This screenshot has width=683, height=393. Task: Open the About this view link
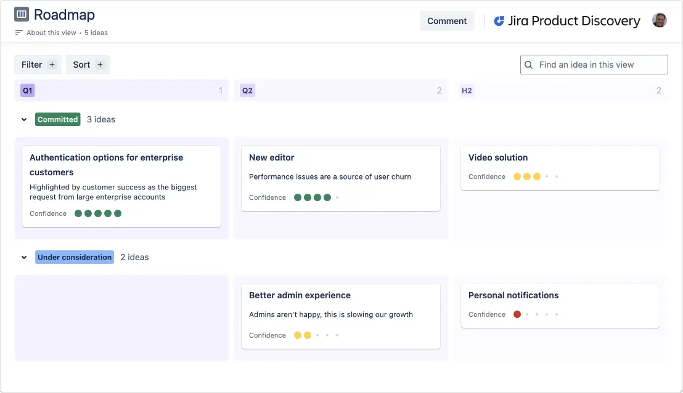click(51, 33)
